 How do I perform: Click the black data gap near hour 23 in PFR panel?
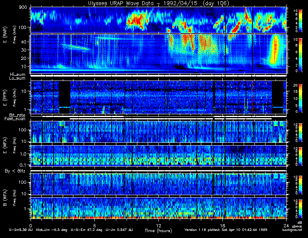pos(277,97)
